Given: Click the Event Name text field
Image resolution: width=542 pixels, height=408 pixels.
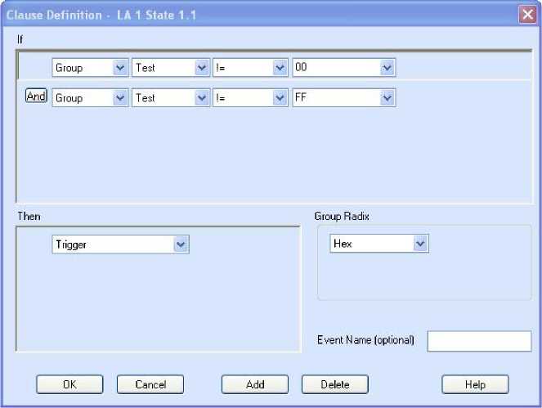Looking at the screenshot, I should pos(479,341).
